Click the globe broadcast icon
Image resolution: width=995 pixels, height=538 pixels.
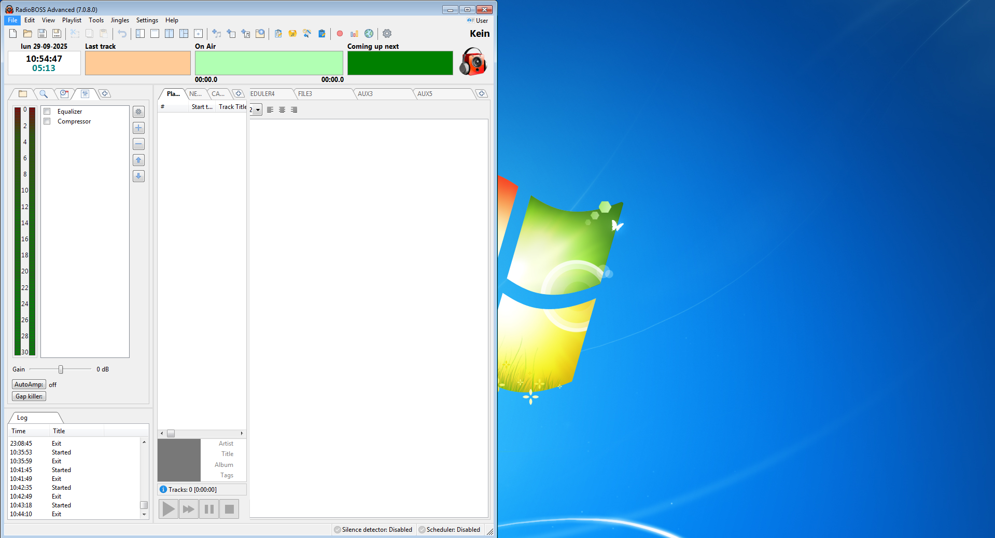click(x=369, y=34)
